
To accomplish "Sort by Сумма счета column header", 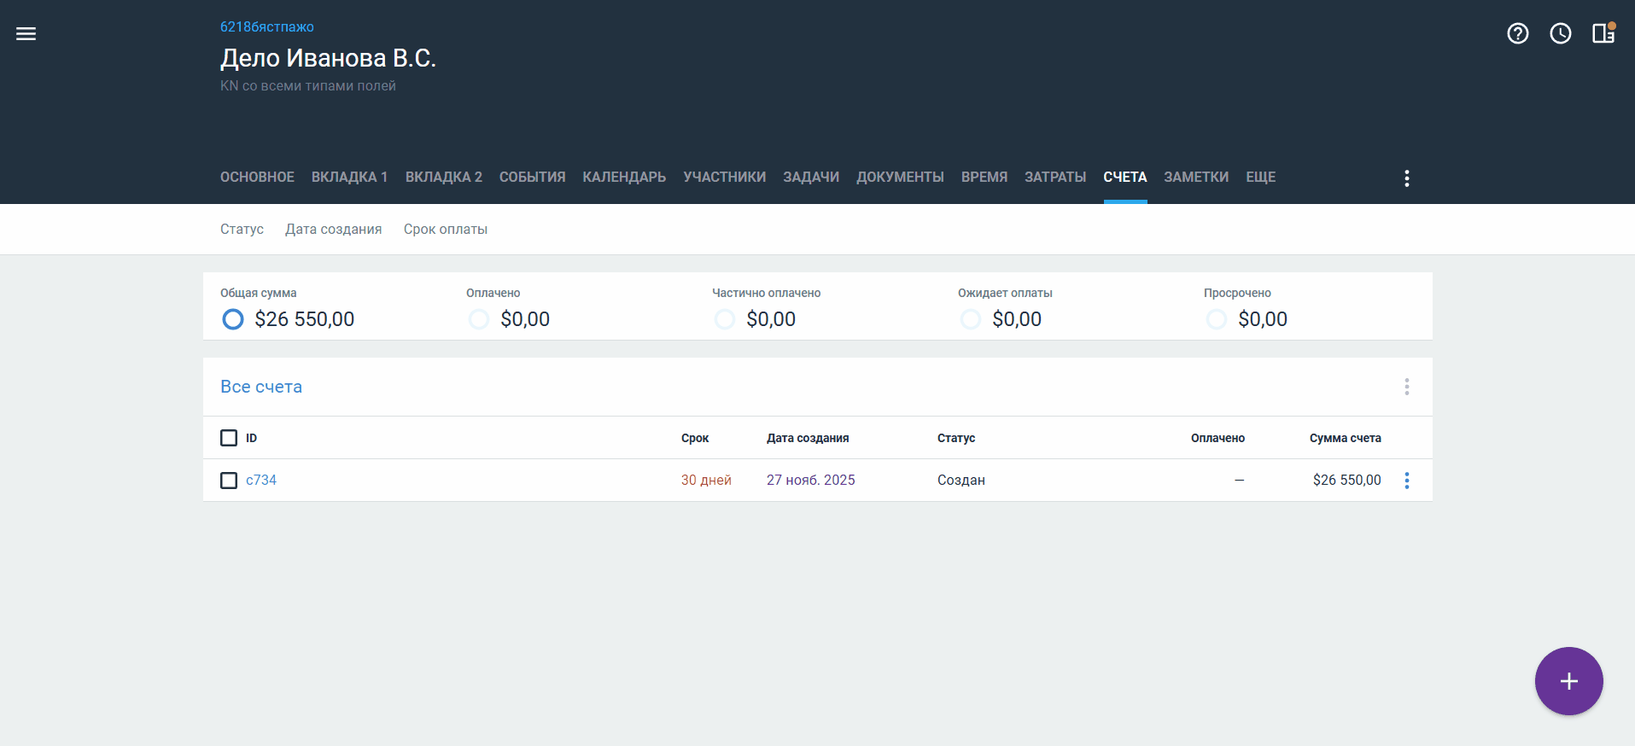I will [x=1345, y=438].
